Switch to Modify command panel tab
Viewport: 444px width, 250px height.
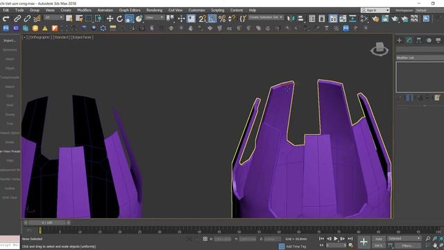point(409,40)
